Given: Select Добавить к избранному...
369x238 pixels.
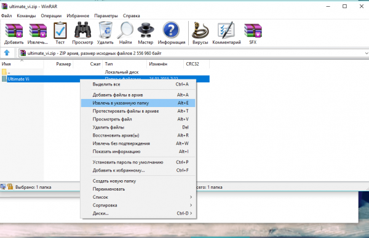Looking at the screenshot, I should (138, 170).
